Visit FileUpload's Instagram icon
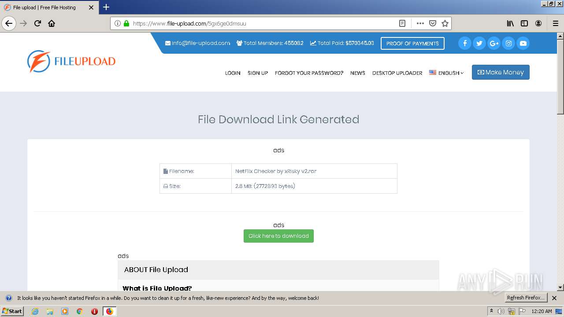Screen dimensions: 564x317 click(x=508, y=43)
